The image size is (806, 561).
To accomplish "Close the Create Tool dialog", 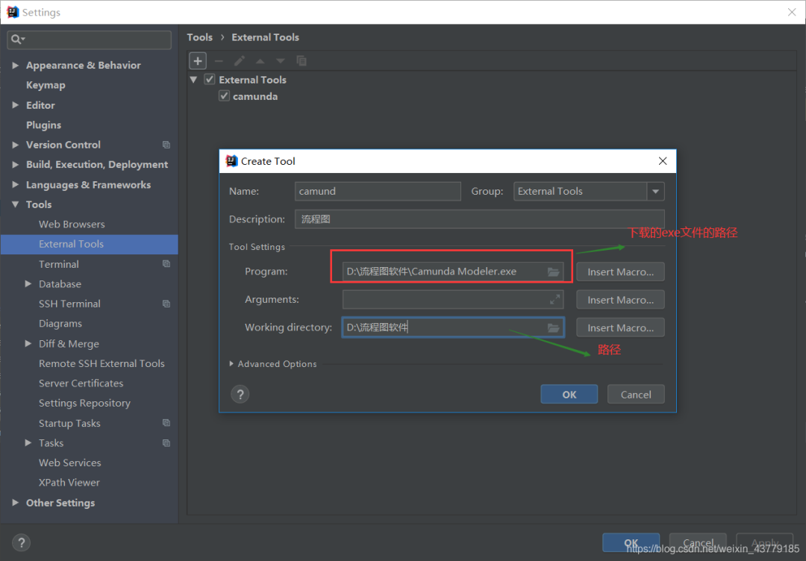I will tap(663, 161).
